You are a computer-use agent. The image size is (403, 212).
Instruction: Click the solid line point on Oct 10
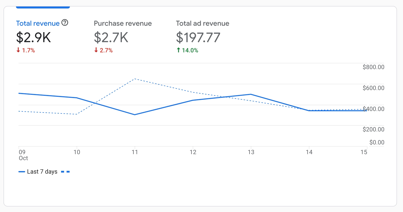pyautogui.click(x=77, y=98)
